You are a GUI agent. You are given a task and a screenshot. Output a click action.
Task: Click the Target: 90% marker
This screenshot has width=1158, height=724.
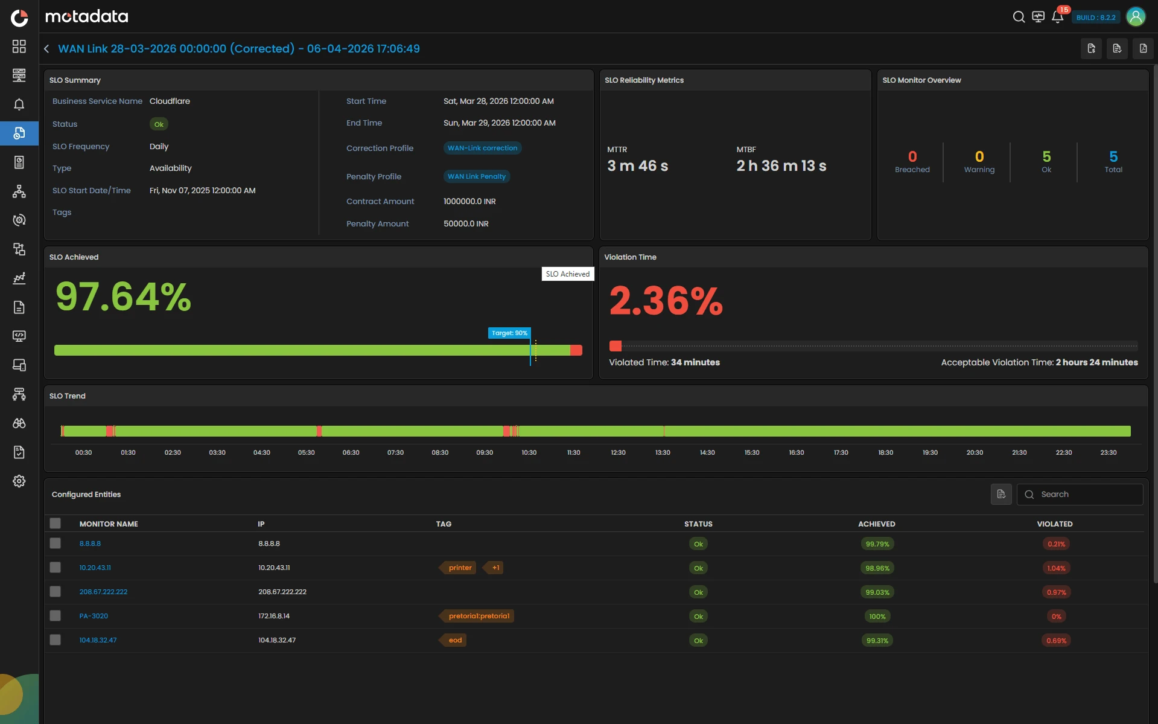point(509,333)
